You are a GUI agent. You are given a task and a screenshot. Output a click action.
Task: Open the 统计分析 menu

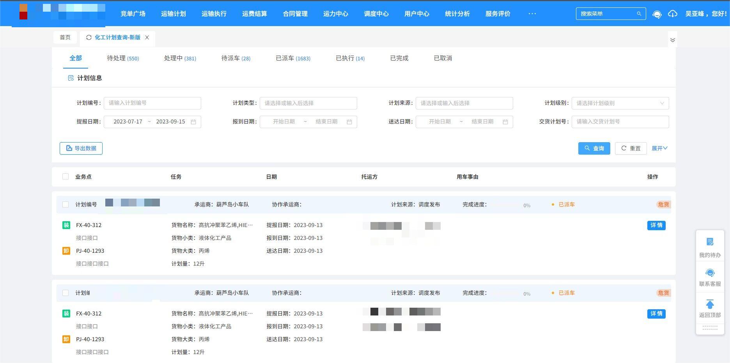click(x=457, y=14)
